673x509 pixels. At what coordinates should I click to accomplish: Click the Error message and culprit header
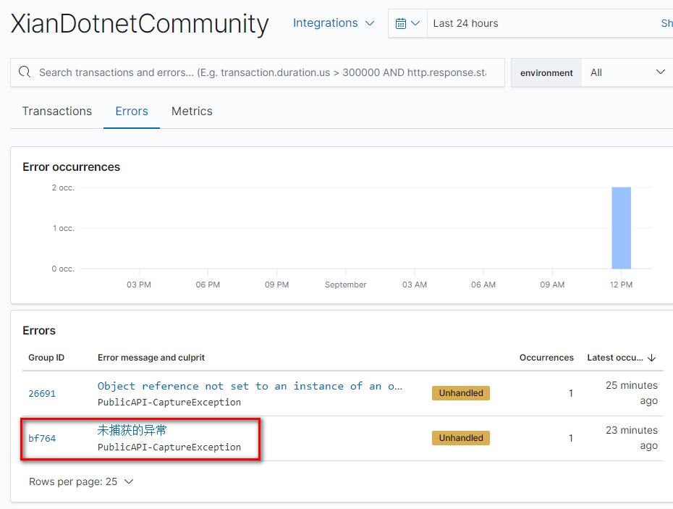coord(151,358)
